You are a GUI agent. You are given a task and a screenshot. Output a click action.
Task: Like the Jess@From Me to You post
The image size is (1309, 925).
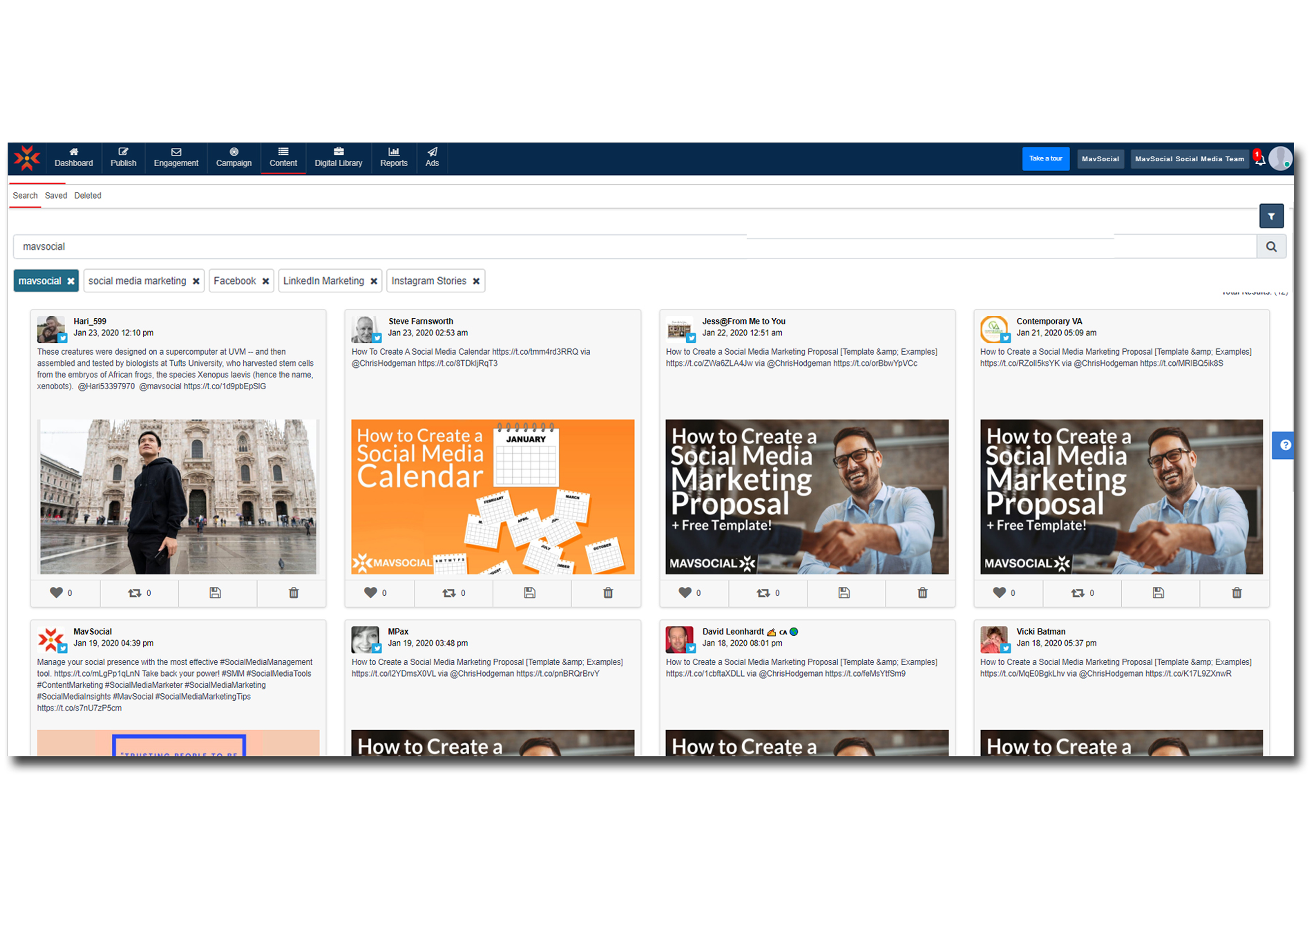pos(685,593)
